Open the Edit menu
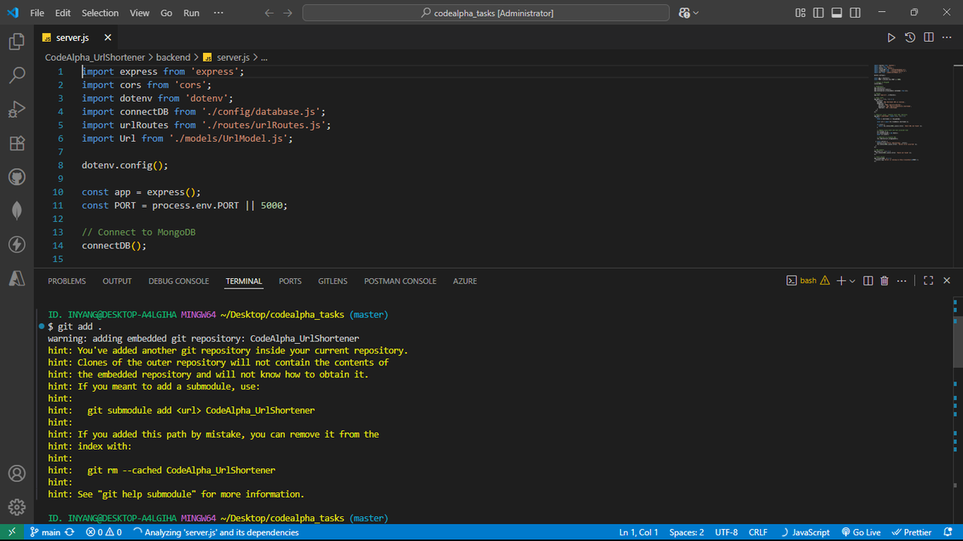This screenshot has height=541, width=963. click(x=63, y=13)
